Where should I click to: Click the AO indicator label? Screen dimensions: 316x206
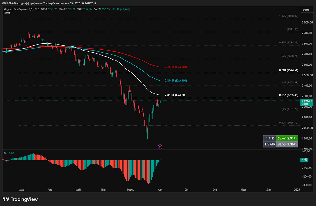pos(6,153)
